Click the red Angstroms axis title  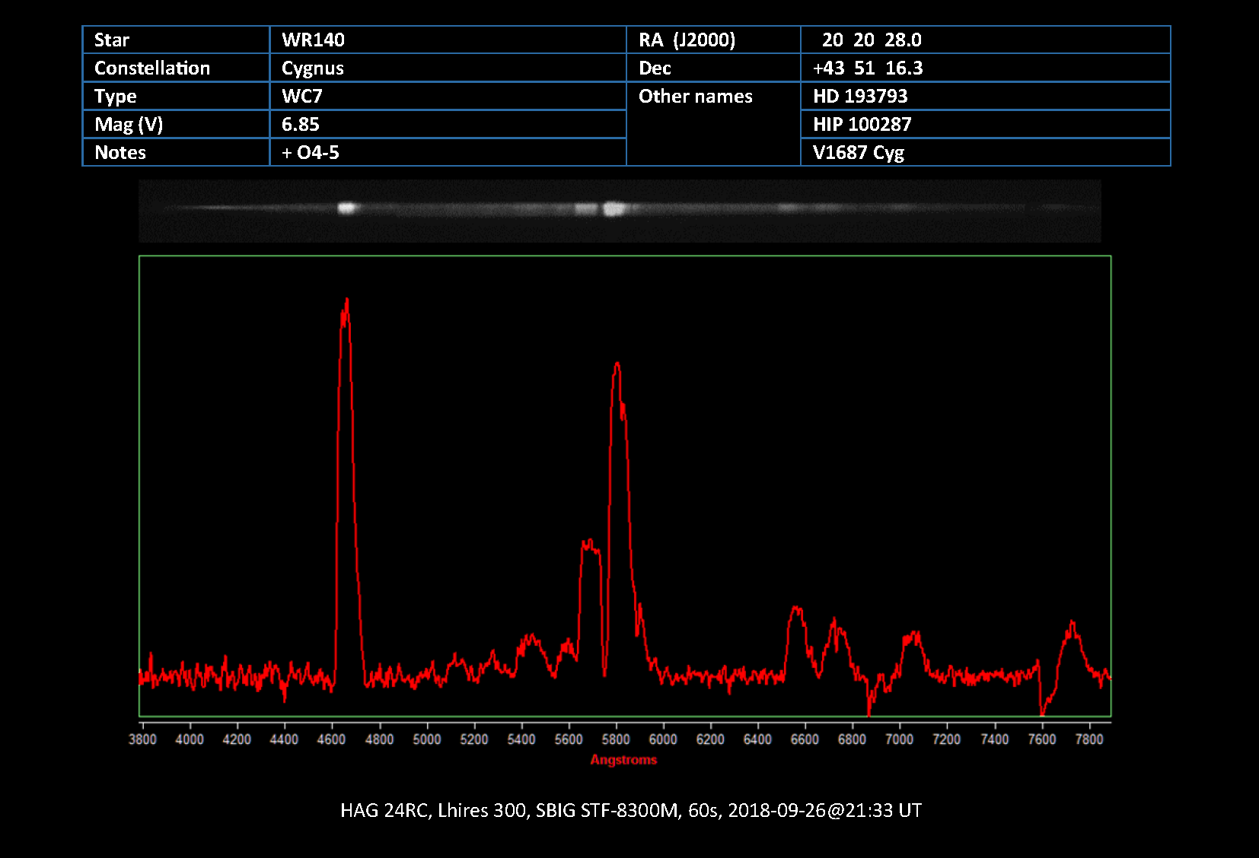pos(623,760)
